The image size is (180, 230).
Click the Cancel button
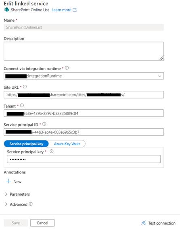[x=42, y=223]
